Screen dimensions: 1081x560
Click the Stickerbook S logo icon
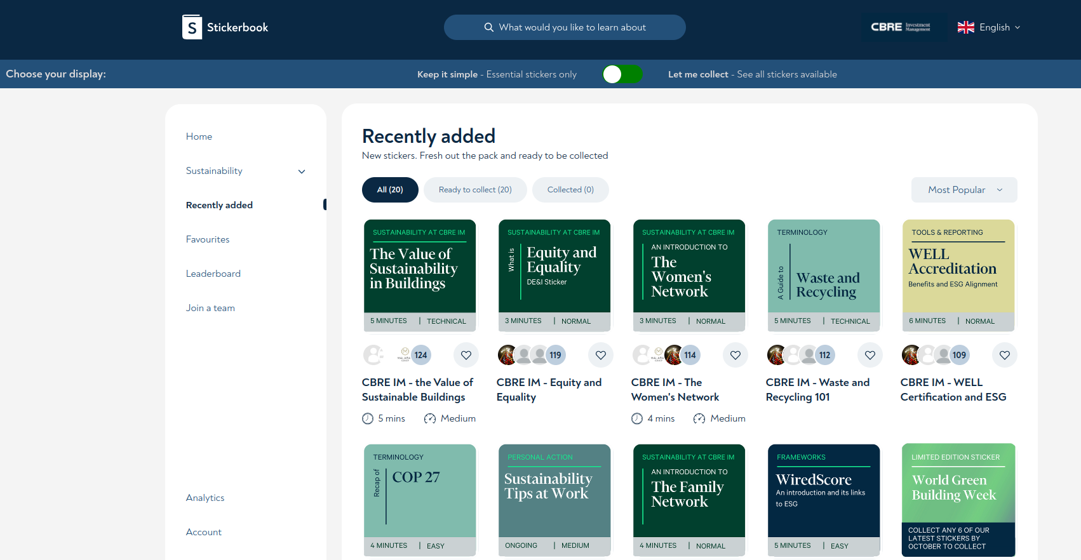pyautogui.click(x=192, y=27)
